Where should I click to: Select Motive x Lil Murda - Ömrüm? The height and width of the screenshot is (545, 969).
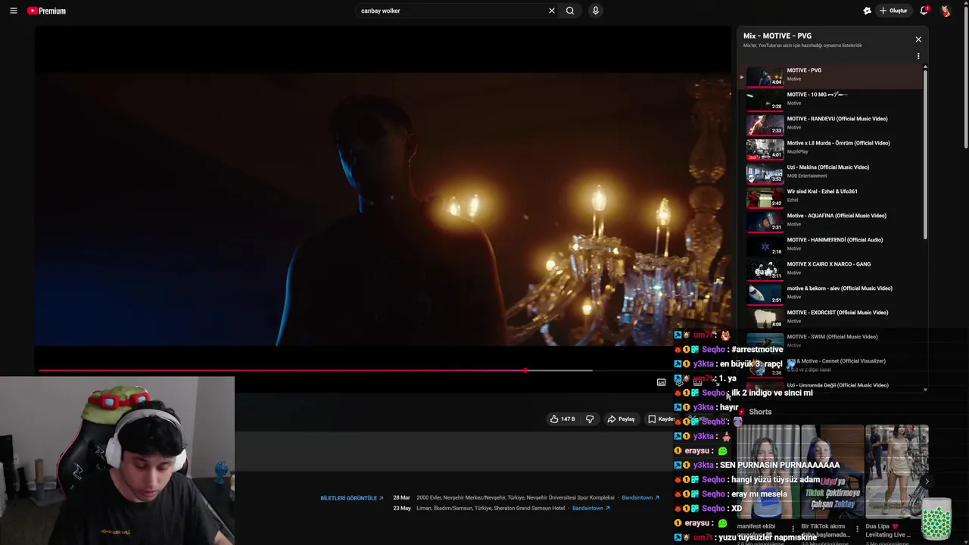coord(830,148)
